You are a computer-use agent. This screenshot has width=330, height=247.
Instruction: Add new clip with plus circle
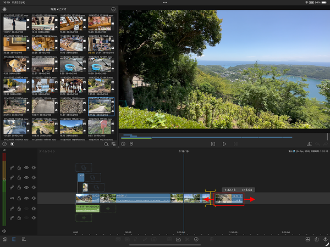(196, 240)
